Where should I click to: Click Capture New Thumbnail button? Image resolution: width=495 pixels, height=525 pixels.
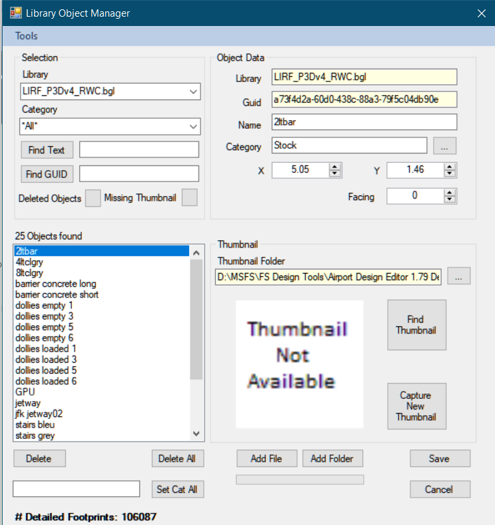point(416,406)
